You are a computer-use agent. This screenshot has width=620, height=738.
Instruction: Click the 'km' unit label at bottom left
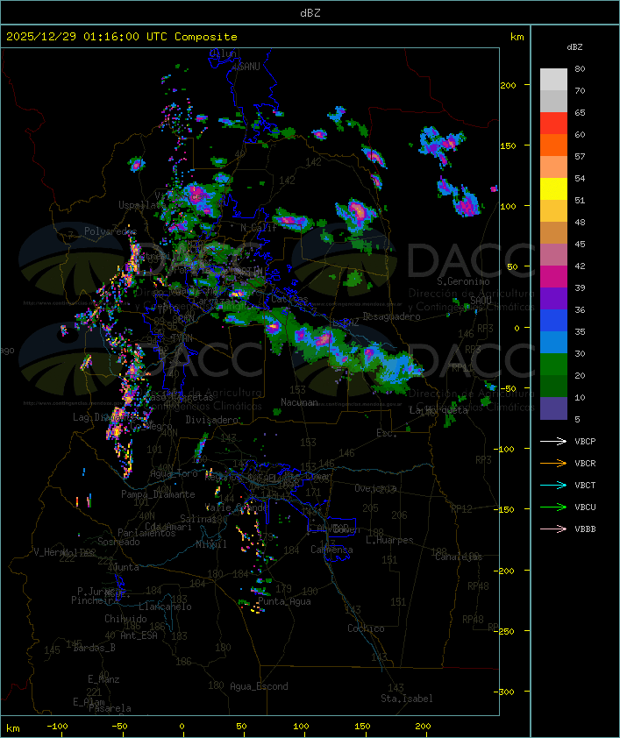(13, 728)
